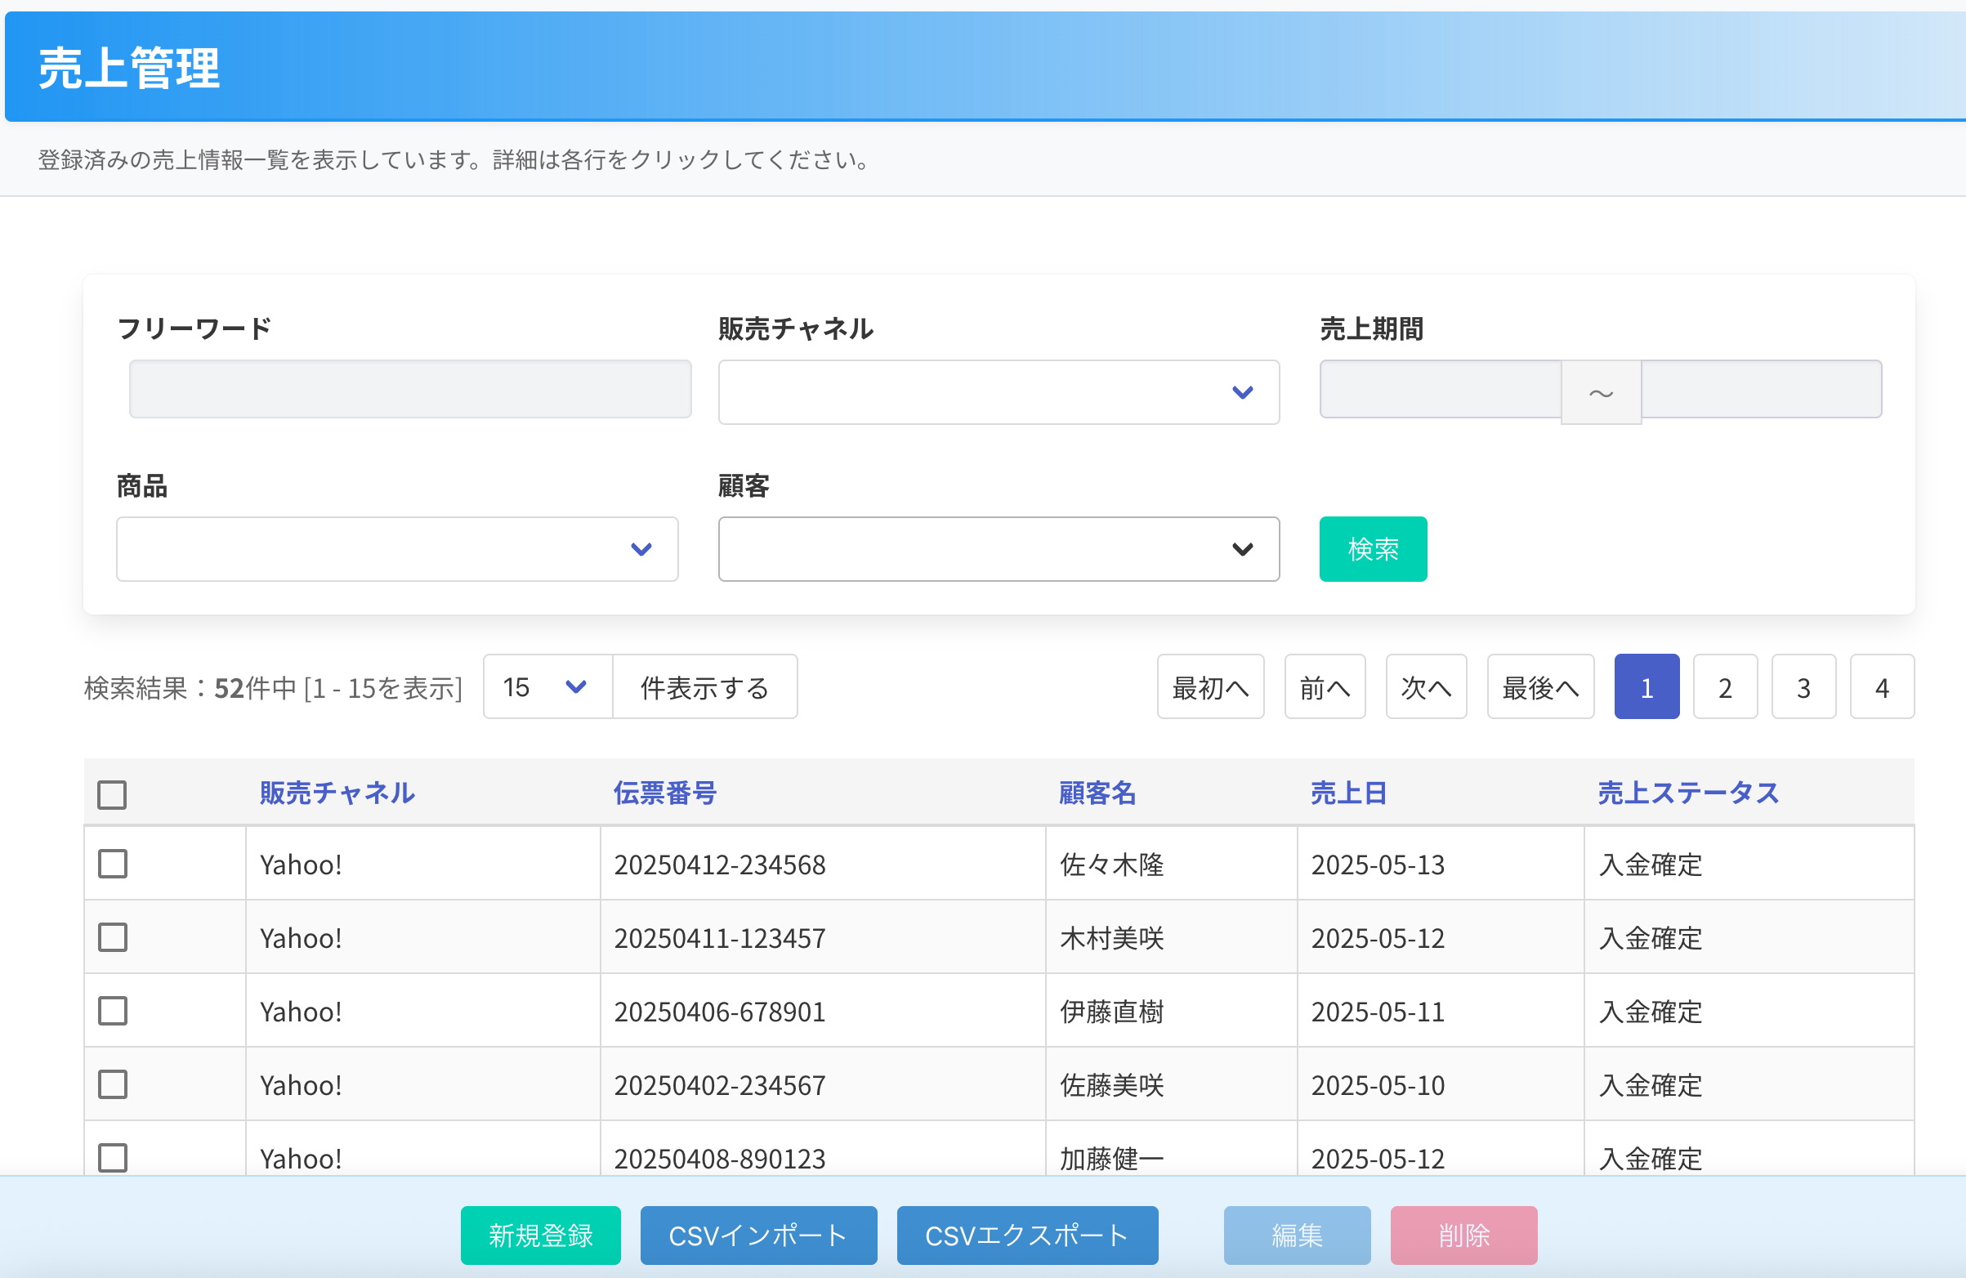Sort by the 伝票番号 column header

(x=664, y=793)
